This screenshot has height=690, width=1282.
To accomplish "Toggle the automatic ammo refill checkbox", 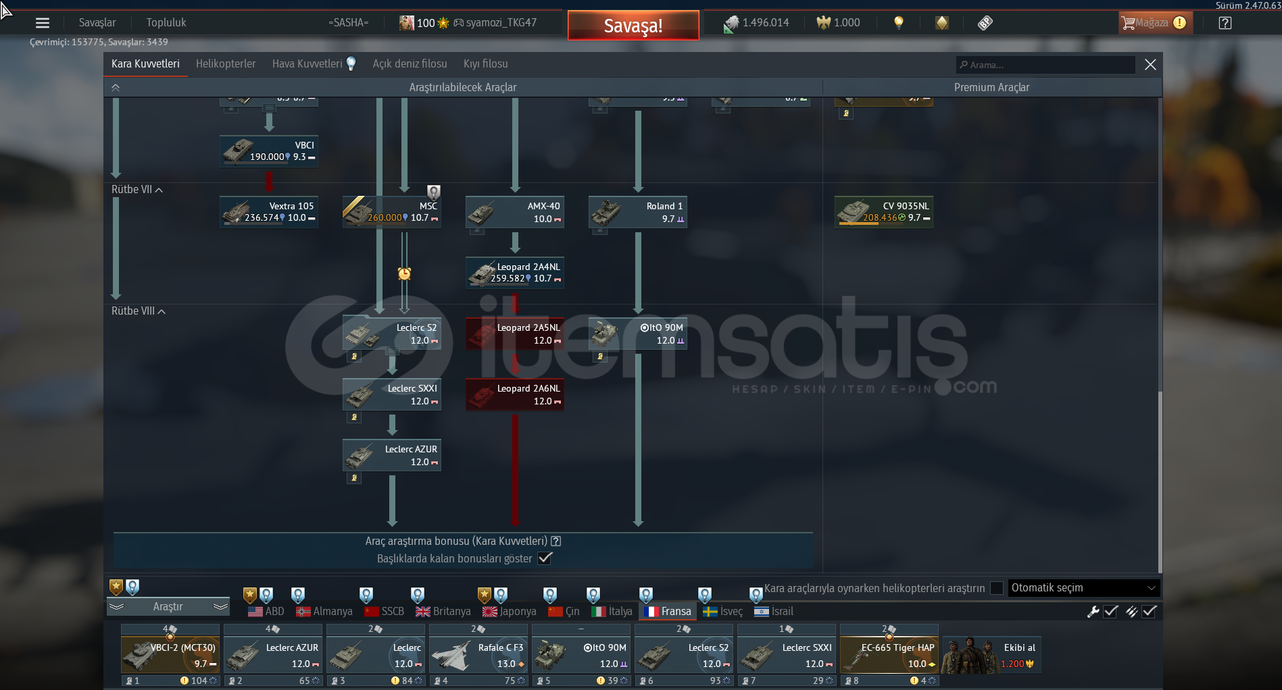I will (1150, 612).
